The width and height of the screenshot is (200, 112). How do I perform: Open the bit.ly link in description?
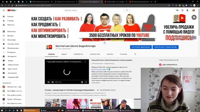pyautogui.click(x=100, y=69)
